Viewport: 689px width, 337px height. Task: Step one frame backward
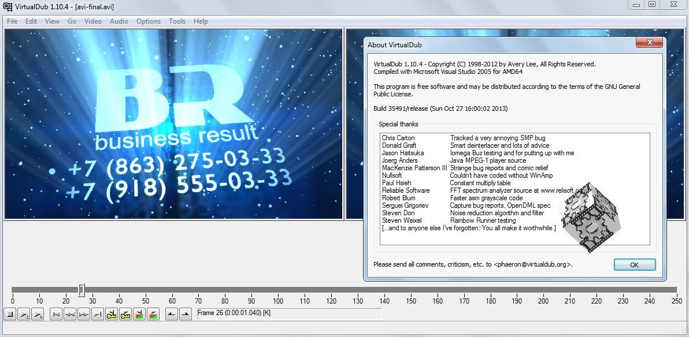(x=70, y=314)
